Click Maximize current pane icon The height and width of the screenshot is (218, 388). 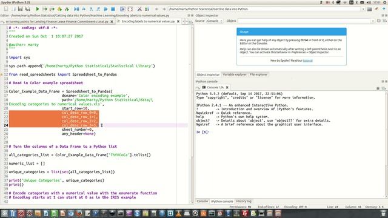(x=122, y=9)
